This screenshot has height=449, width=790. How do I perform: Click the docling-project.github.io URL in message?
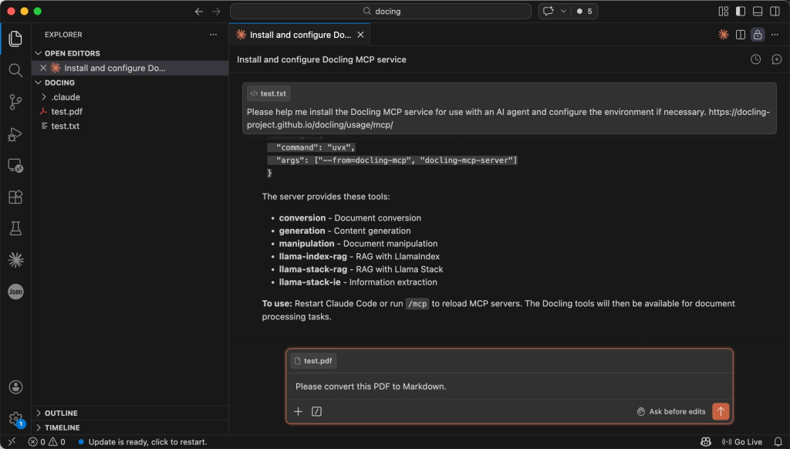pos(508,119)
